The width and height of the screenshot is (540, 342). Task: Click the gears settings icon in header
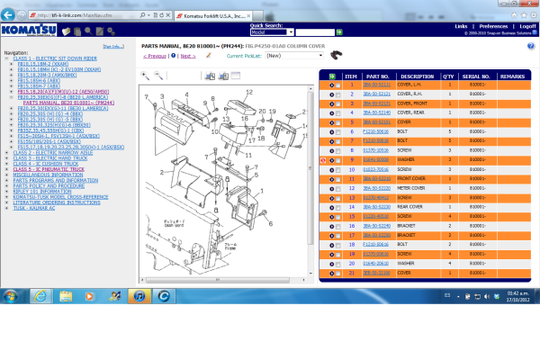[111, 31]
